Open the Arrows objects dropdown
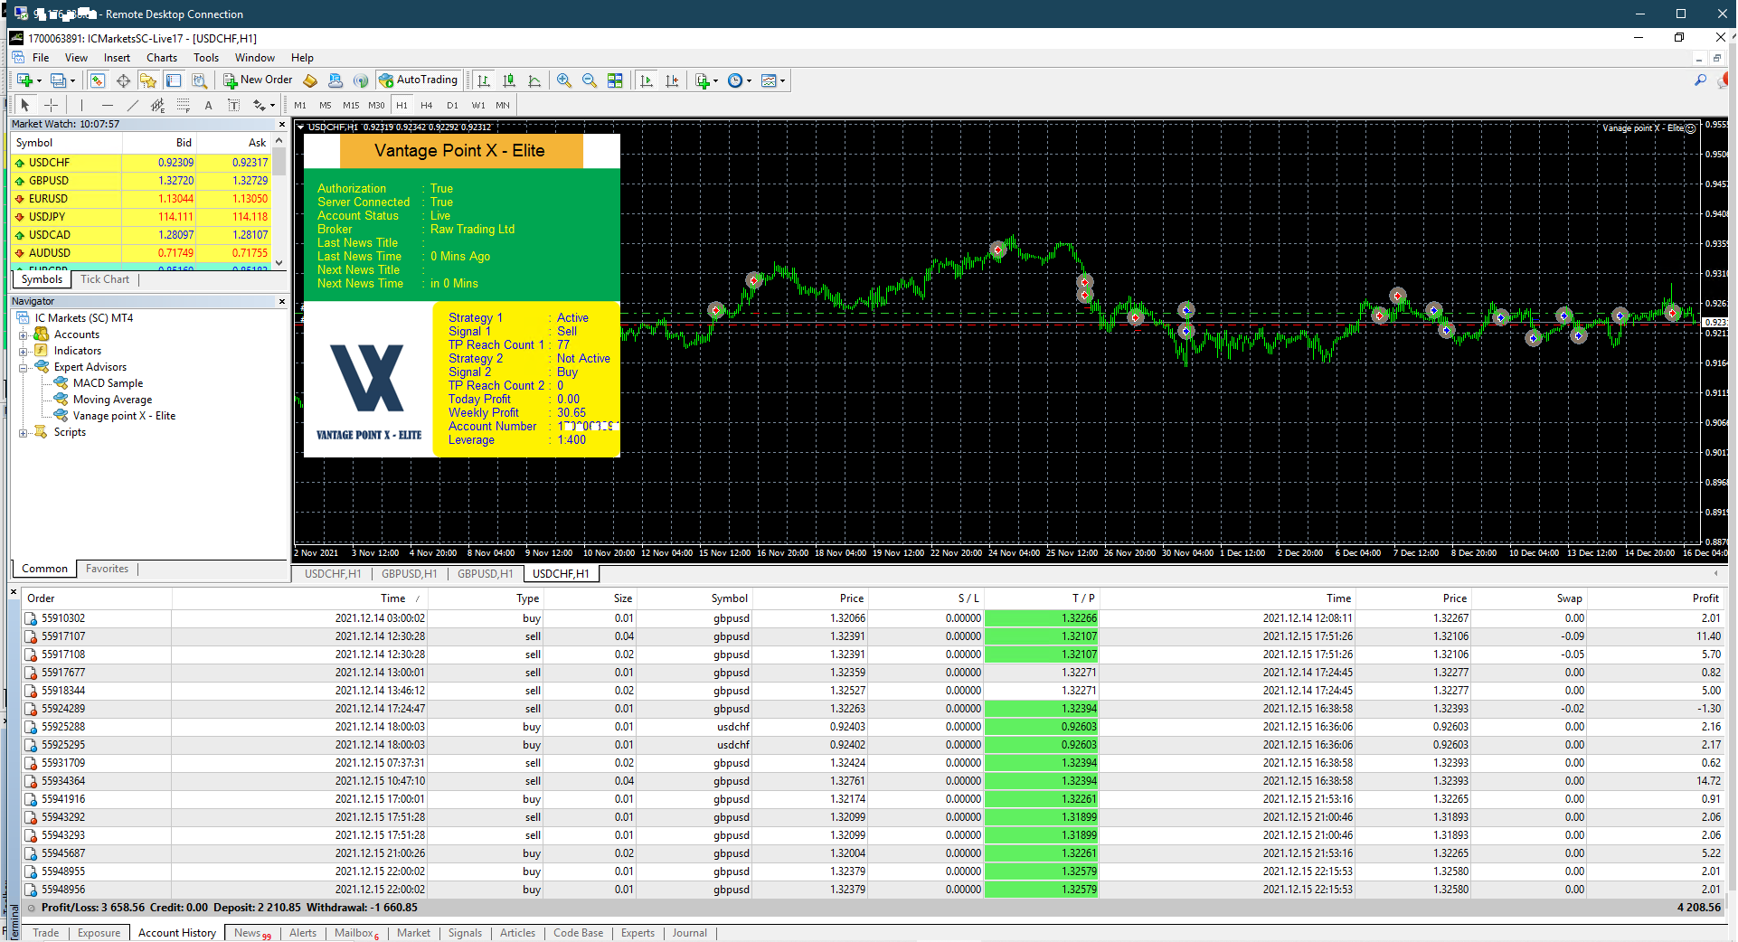The width and height of the screenshot is (1738, 942). [x=263, y=105]
